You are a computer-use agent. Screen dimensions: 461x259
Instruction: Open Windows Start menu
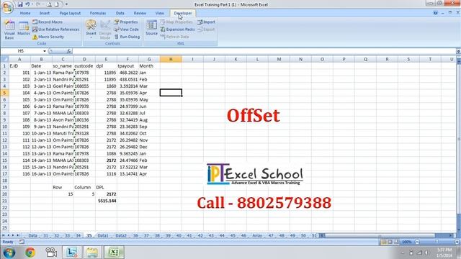click(x=9, y=253)
